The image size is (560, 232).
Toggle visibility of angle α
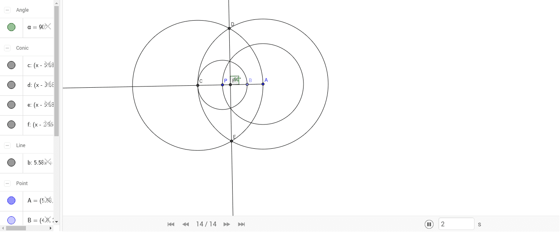coord(11,27)
